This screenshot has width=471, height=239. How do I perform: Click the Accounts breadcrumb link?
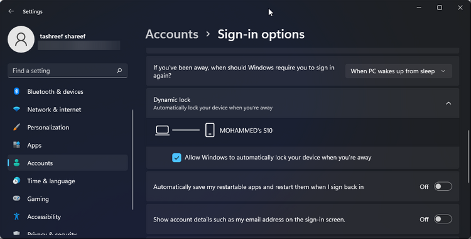[x=172, y=34]
